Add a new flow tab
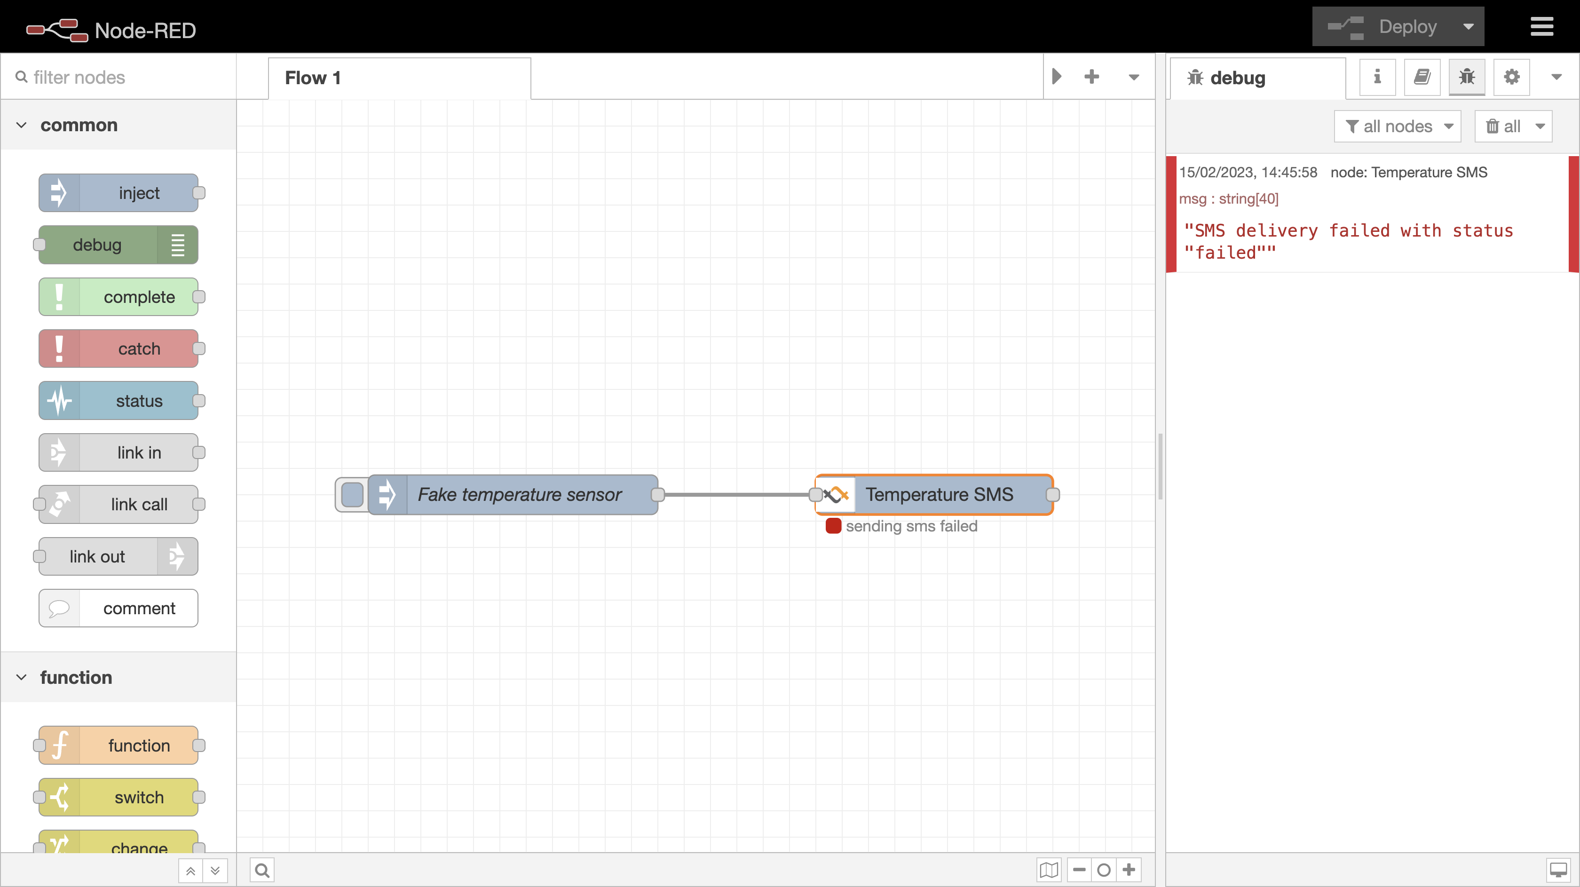1580x887 pixels. point(1092,77)
